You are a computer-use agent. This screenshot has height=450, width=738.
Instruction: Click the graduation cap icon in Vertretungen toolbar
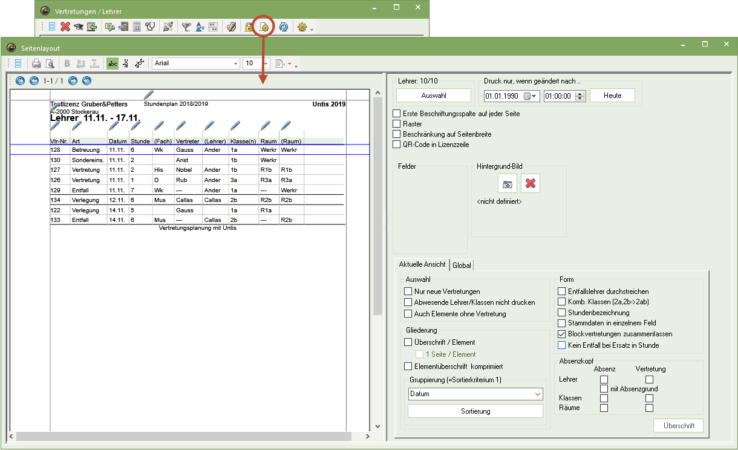coord(79,27)
